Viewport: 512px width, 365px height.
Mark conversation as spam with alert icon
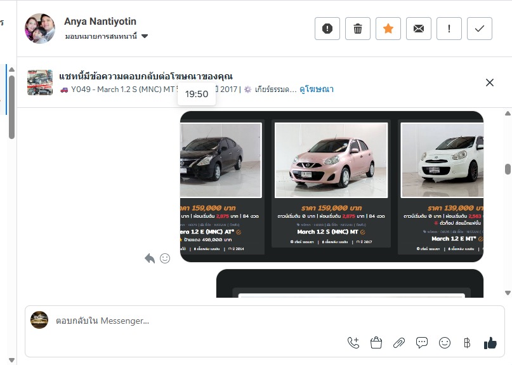coord(327,29)
